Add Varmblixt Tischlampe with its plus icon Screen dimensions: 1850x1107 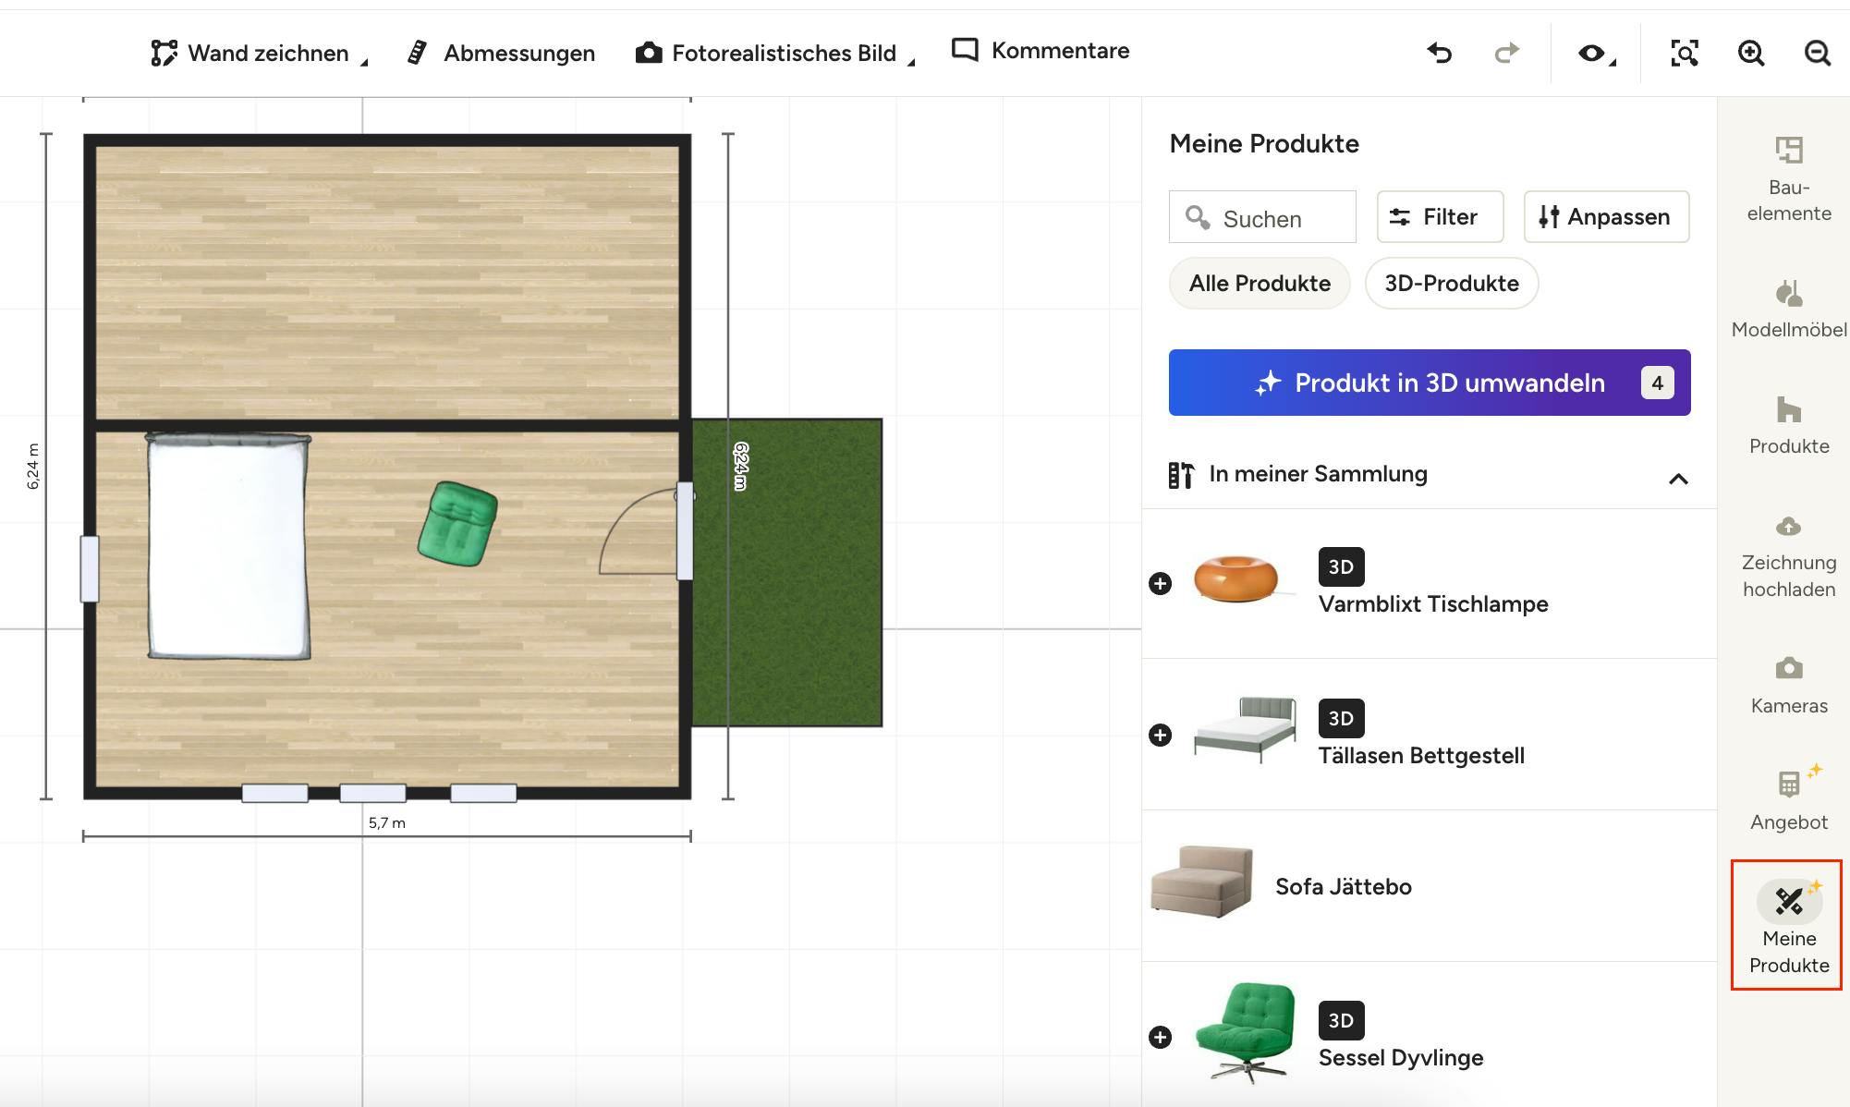coord(1160,583)
